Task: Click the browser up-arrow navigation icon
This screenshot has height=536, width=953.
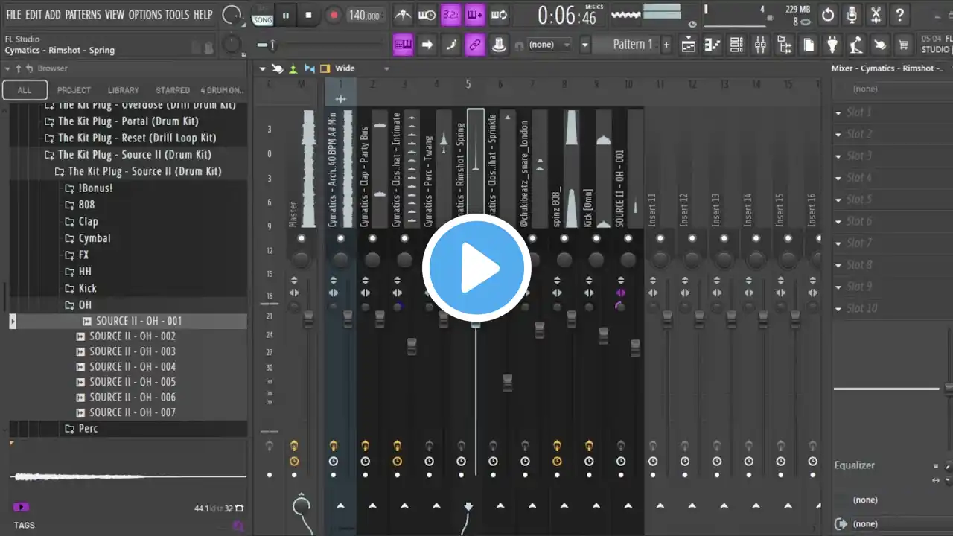Action: click(x=19, y=68)
